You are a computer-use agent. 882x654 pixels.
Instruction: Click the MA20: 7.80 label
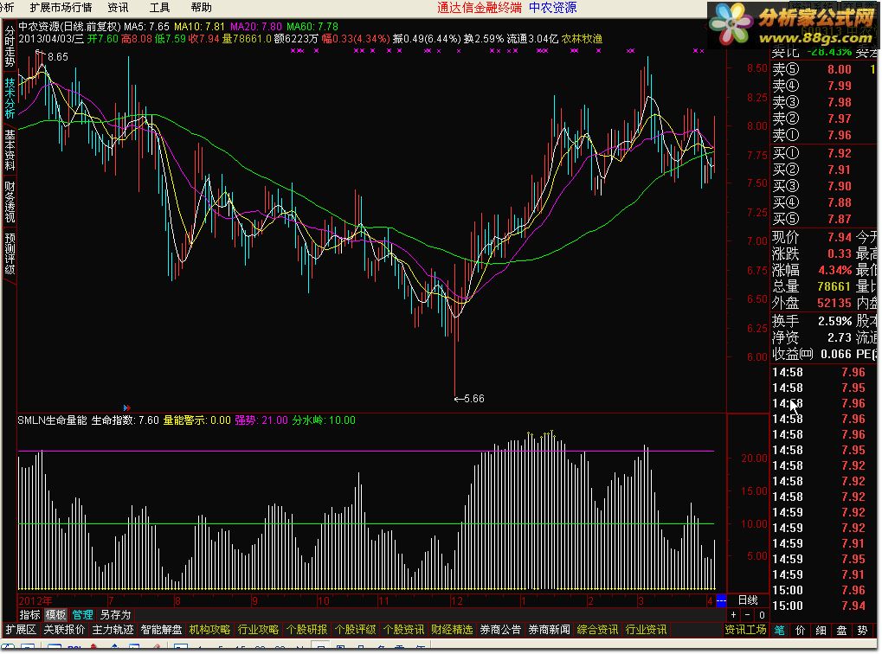click(x=256, y=27)
